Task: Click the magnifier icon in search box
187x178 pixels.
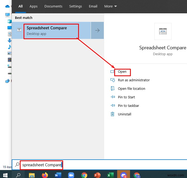Action: 17,165
